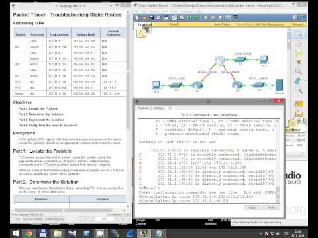This screenshot has width=318, height=238.
Task: Click the Paste toolbar icon
Action: click(x=182, y=18)
